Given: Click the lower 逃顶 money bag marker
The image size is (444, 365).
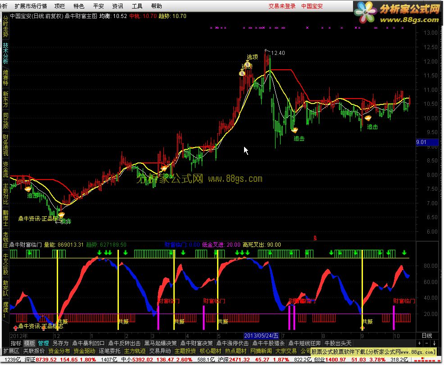Looking at the screenshot, I should click(x=242, y=73).
